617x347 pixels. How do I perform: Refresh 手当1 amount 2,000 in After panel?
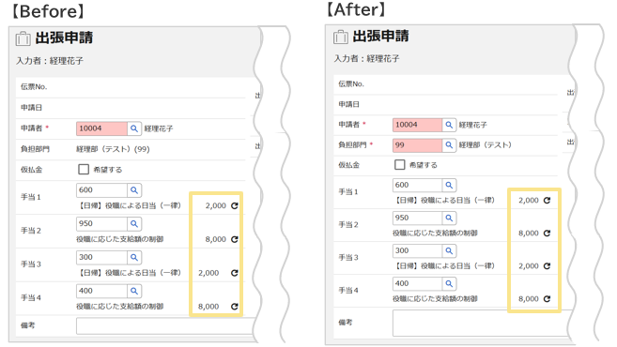tap(547, 201)
